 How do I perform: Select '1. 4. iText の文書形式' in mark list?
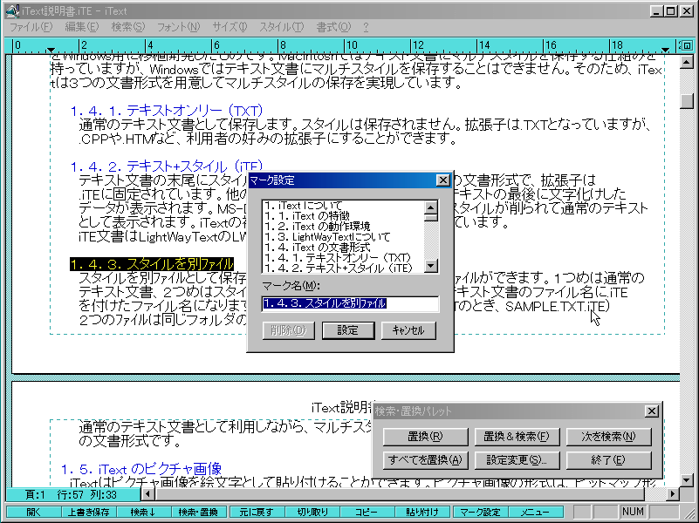(x=342, y=247)
